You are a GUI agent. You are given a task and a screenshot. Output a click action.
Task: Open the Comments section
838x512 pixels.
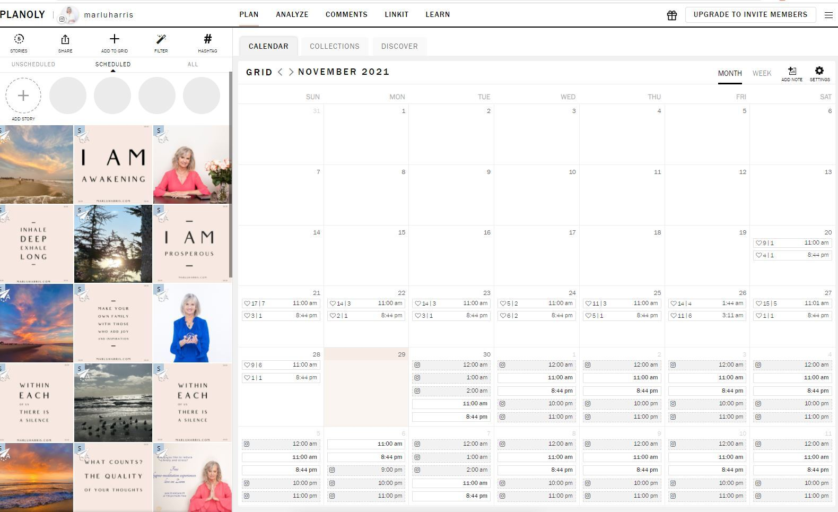[346, 15]
